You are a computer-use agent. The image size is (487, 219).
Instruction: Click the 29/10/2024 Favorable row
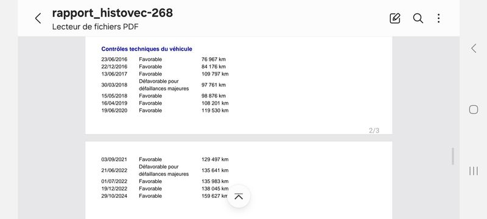point(164,196)
